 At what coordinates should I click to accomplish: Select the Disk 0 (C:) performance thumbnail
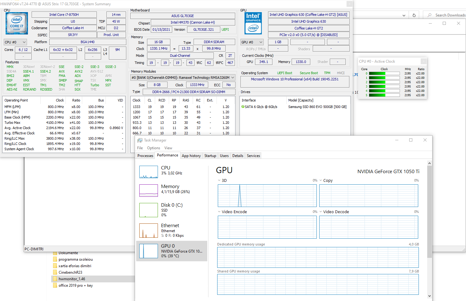pos(149,210)
